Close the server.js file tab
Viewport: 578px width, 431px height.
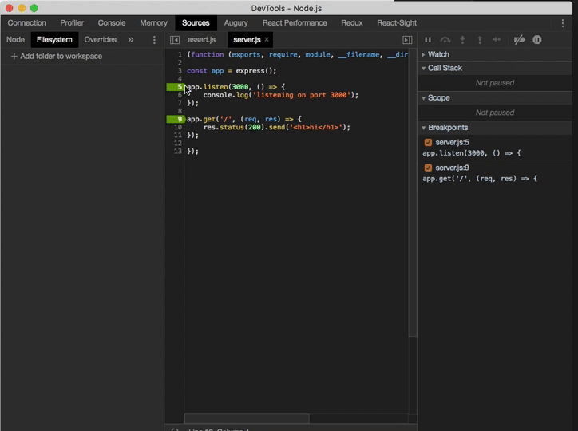click(267, 39)
